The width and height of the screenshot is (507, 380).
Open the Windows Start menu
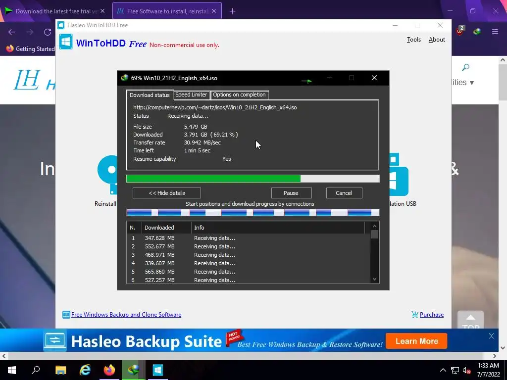tap(12, 370)
